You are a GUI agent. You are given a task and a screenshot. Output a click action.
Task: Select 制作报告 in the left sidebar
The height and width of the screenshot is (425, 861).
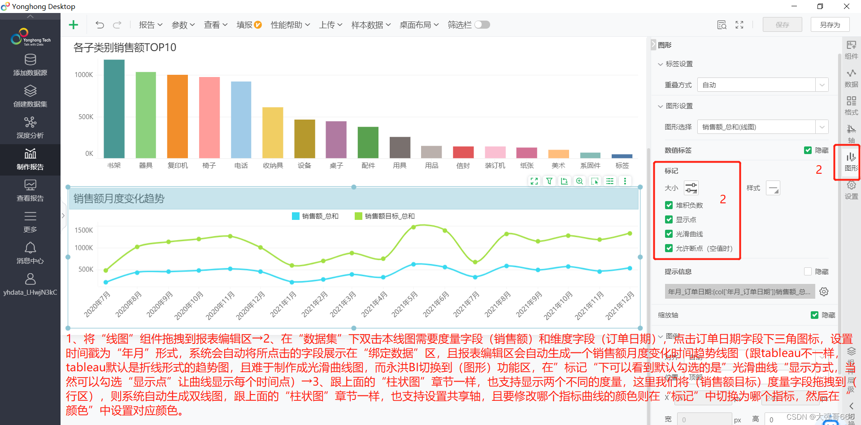pos(30,159)
